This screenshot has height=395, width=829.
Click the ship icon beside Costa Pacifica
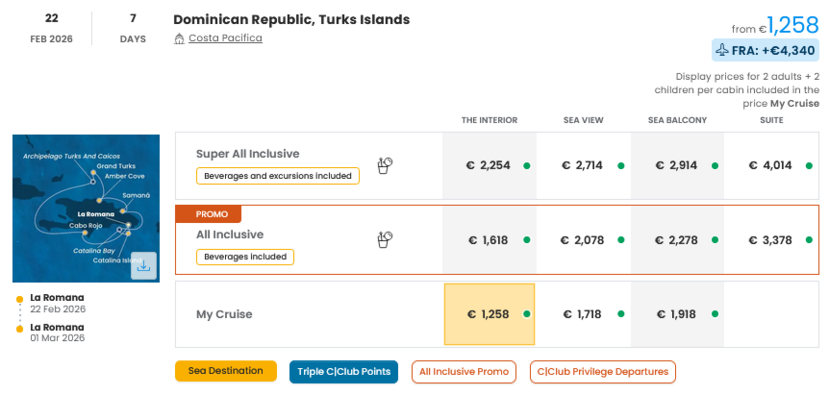pos(179,38)
